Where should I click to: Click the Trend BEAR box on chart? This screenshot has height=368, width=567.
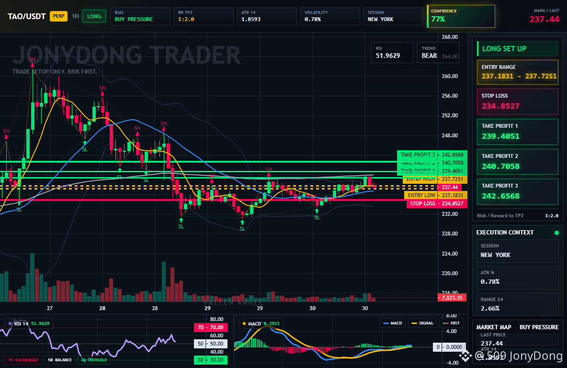[438, 53]
